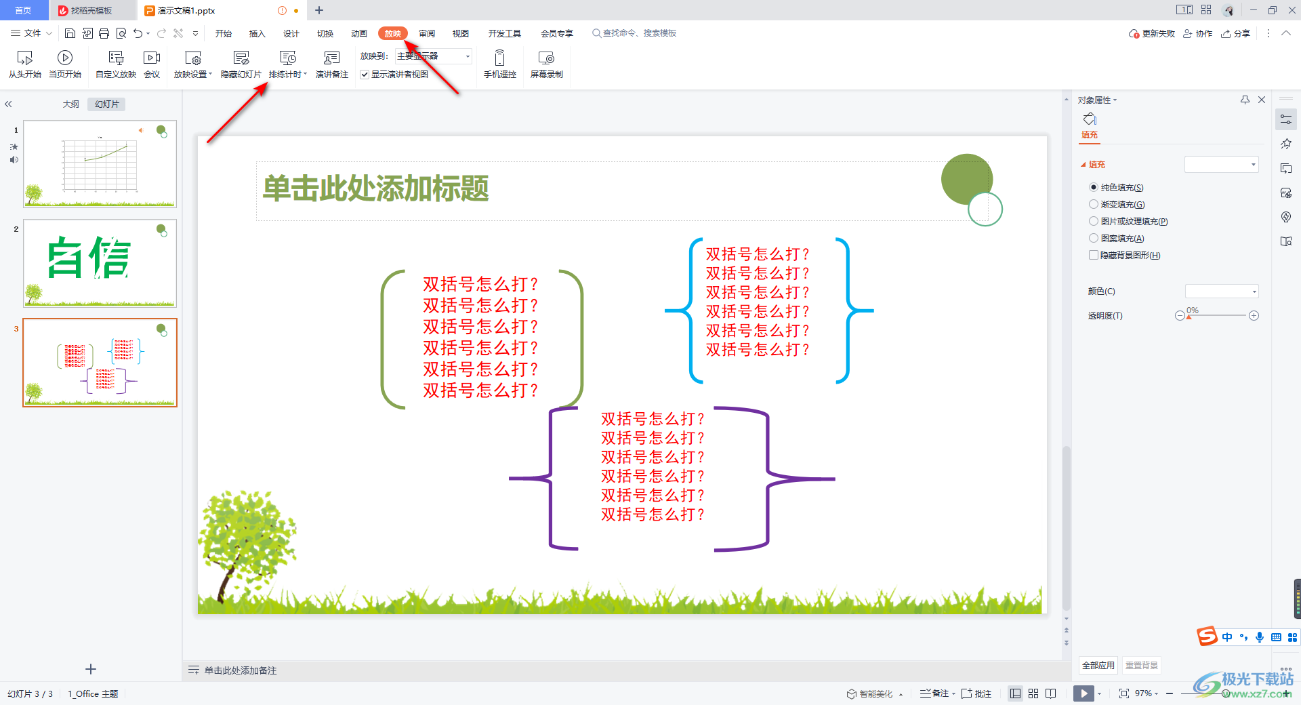Expand the 颜色 color dropdown
This screenshot has width=1301, height=705.
(1254, 291)
